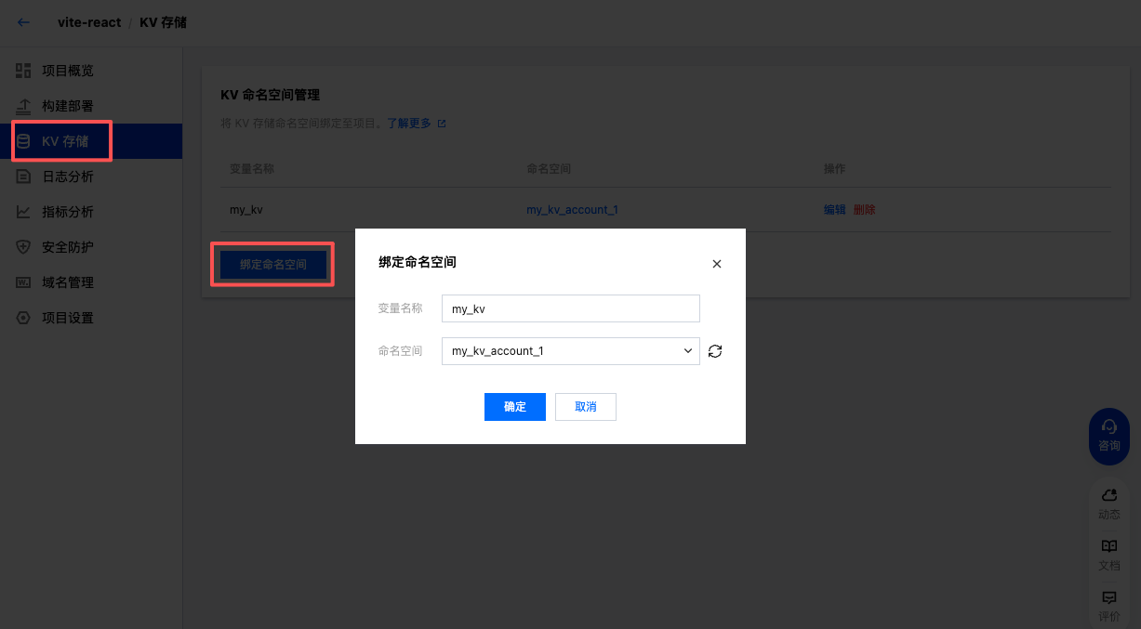This screenshot has width=1141, height=629.
Task: Click external link icon next to 了解更多
Action: pos(442,124)
